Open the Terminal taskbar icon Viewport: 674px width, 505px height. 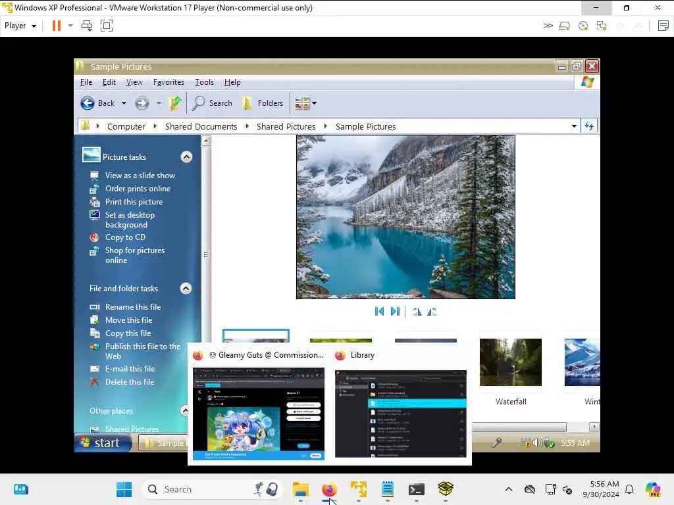[417, 489]
